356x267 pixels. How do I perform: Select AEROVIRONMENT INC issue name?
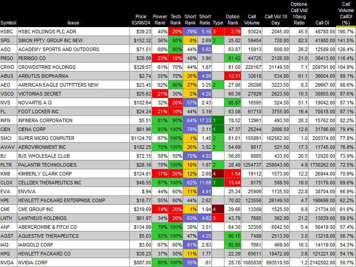click(42, 147)
